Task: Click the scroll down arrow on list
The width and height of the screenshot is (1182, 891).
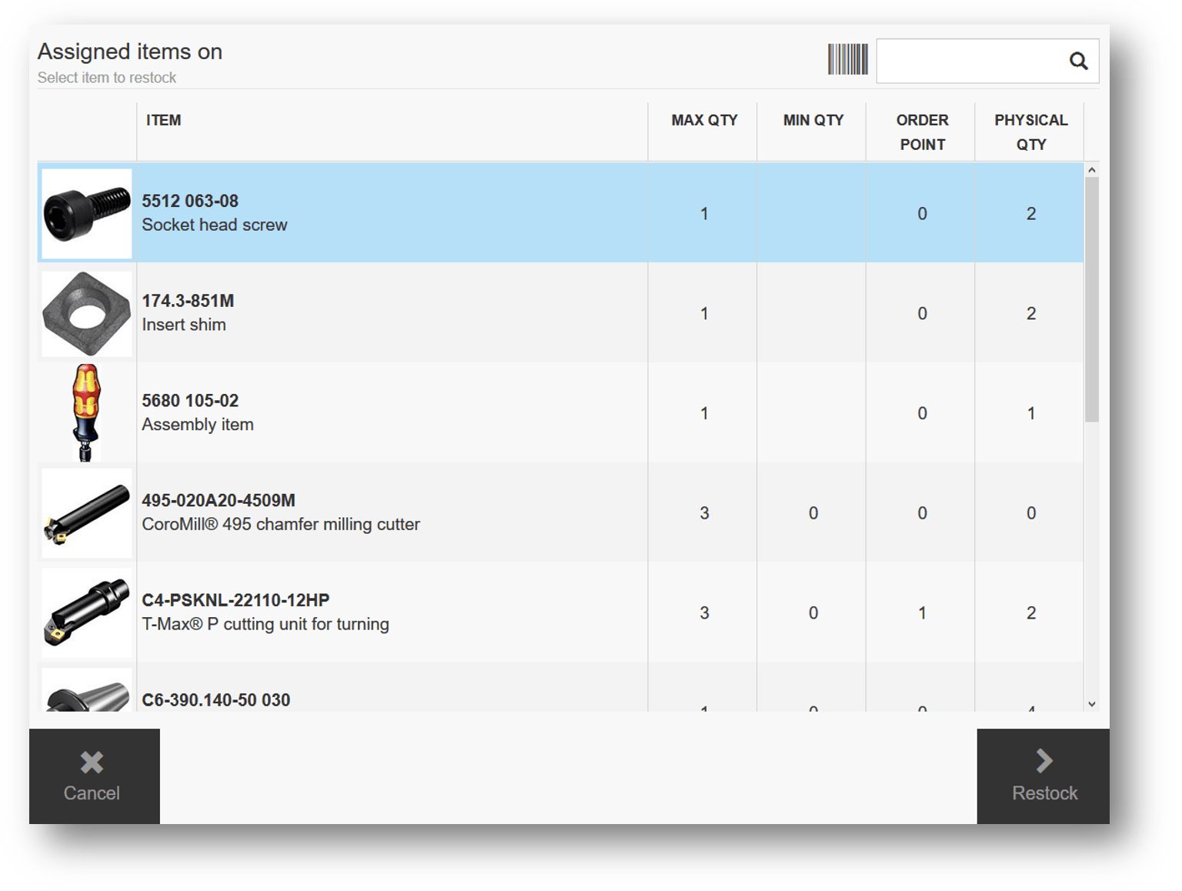Action: click(1091, 704)
